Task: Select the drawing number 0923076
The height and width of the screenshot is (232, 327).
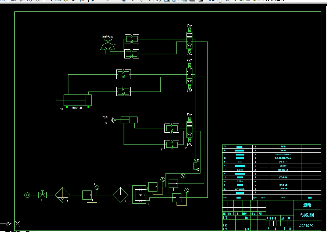Action: (306, 226)
